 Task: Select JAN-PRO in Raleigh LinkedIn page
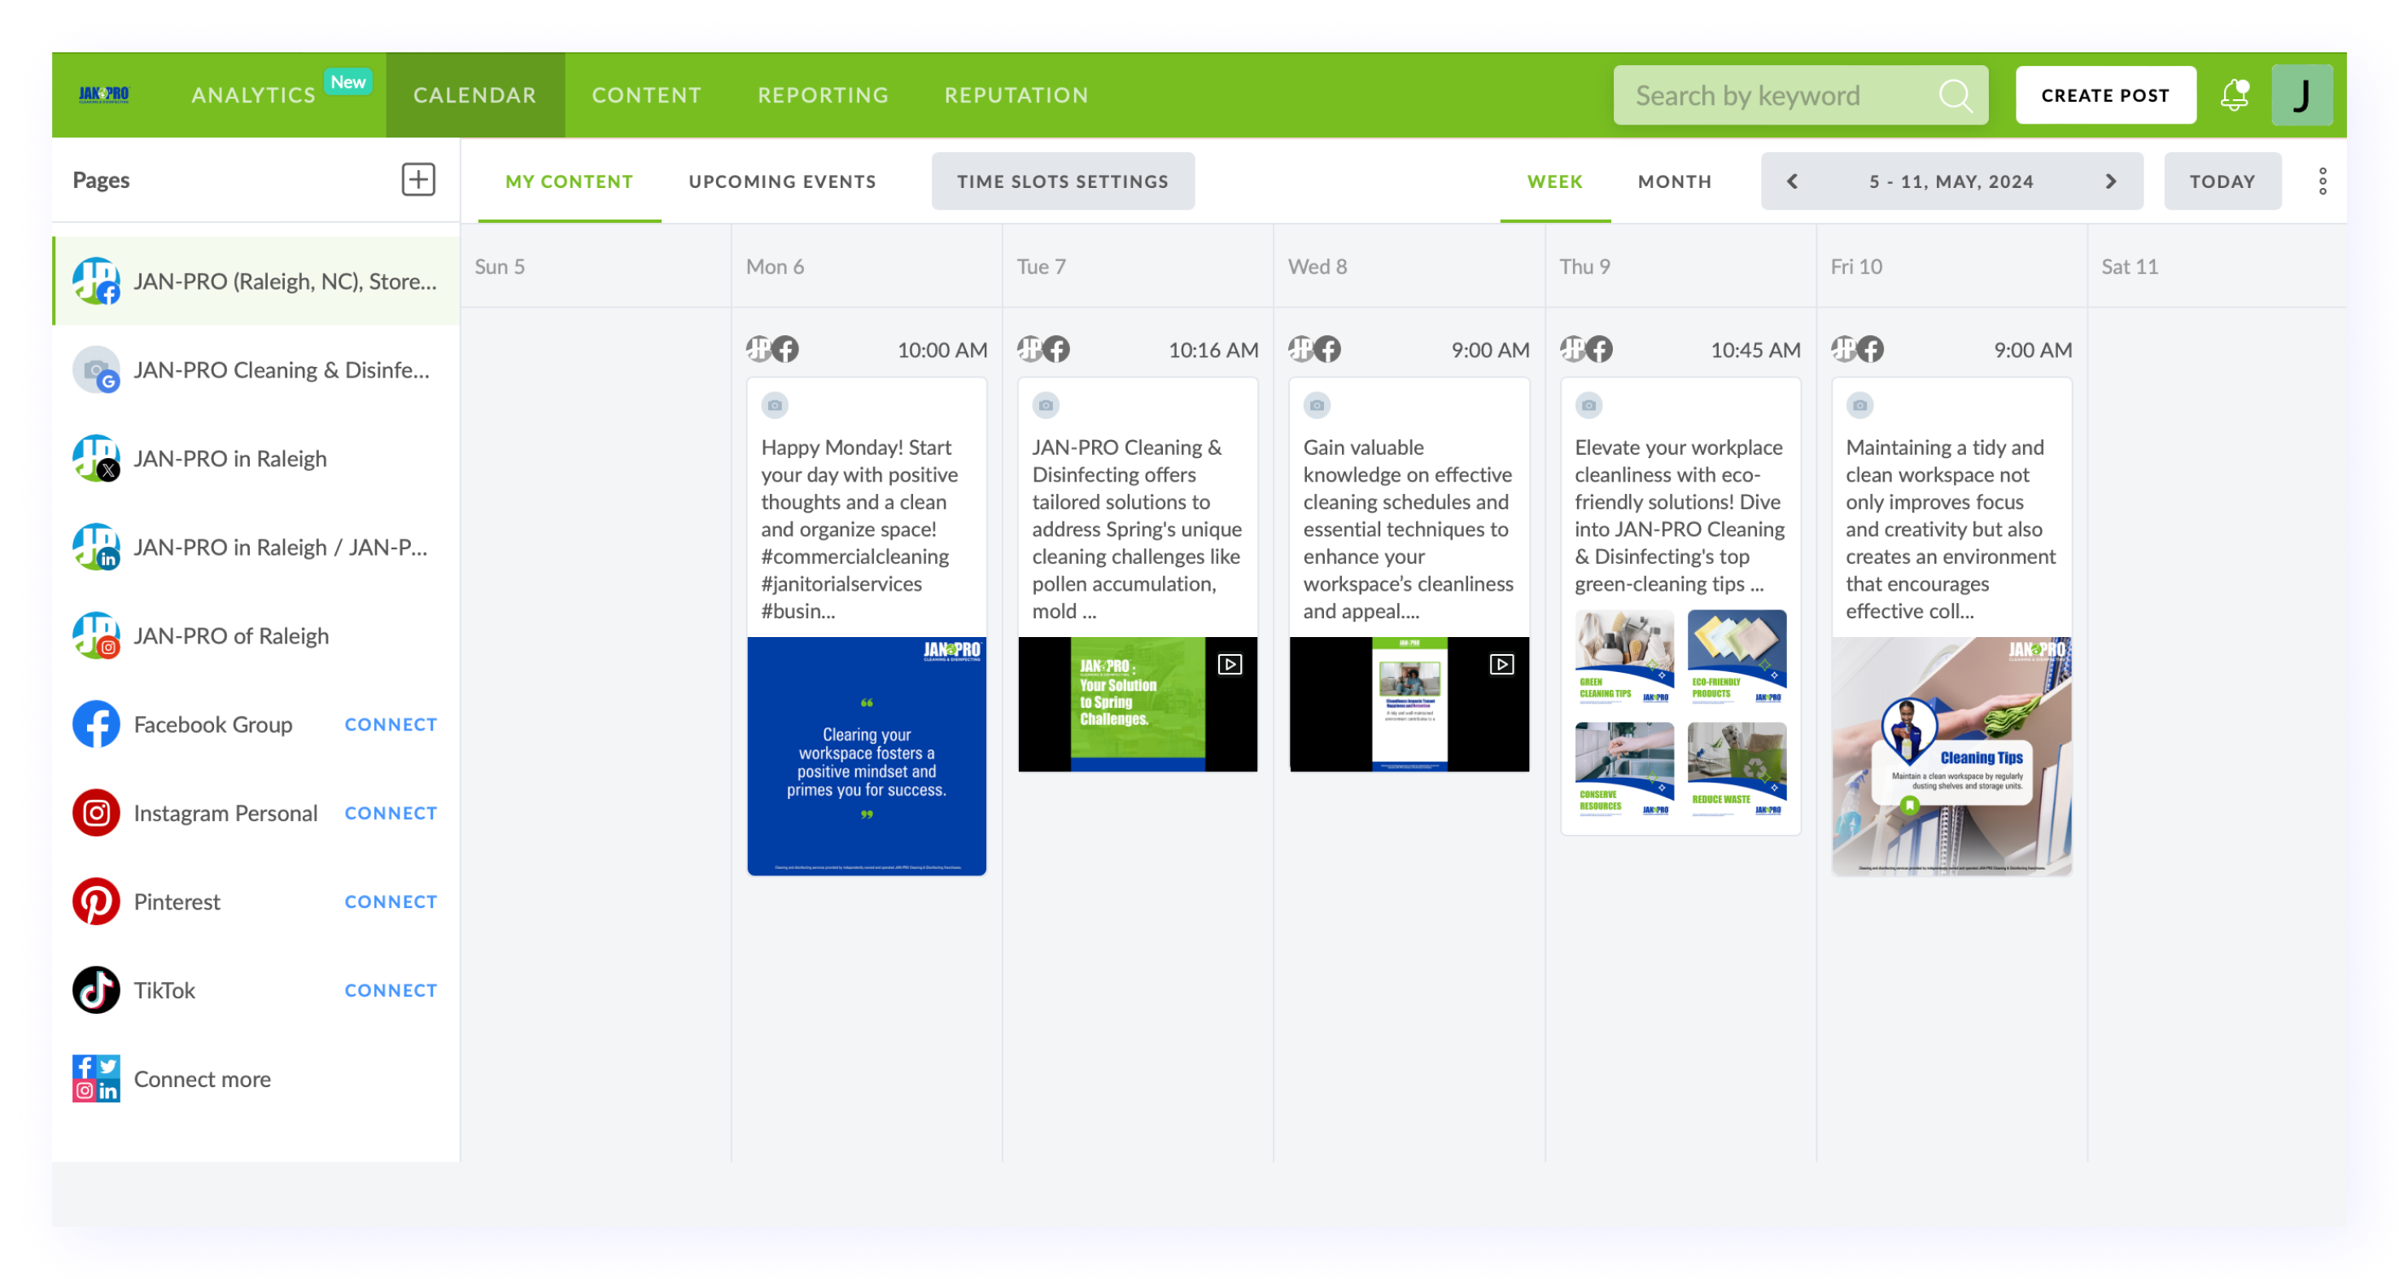[x=256, y=547]
